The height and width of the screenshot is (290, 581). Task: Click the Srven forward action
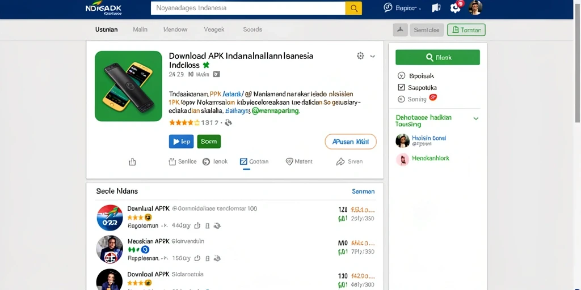349,161
